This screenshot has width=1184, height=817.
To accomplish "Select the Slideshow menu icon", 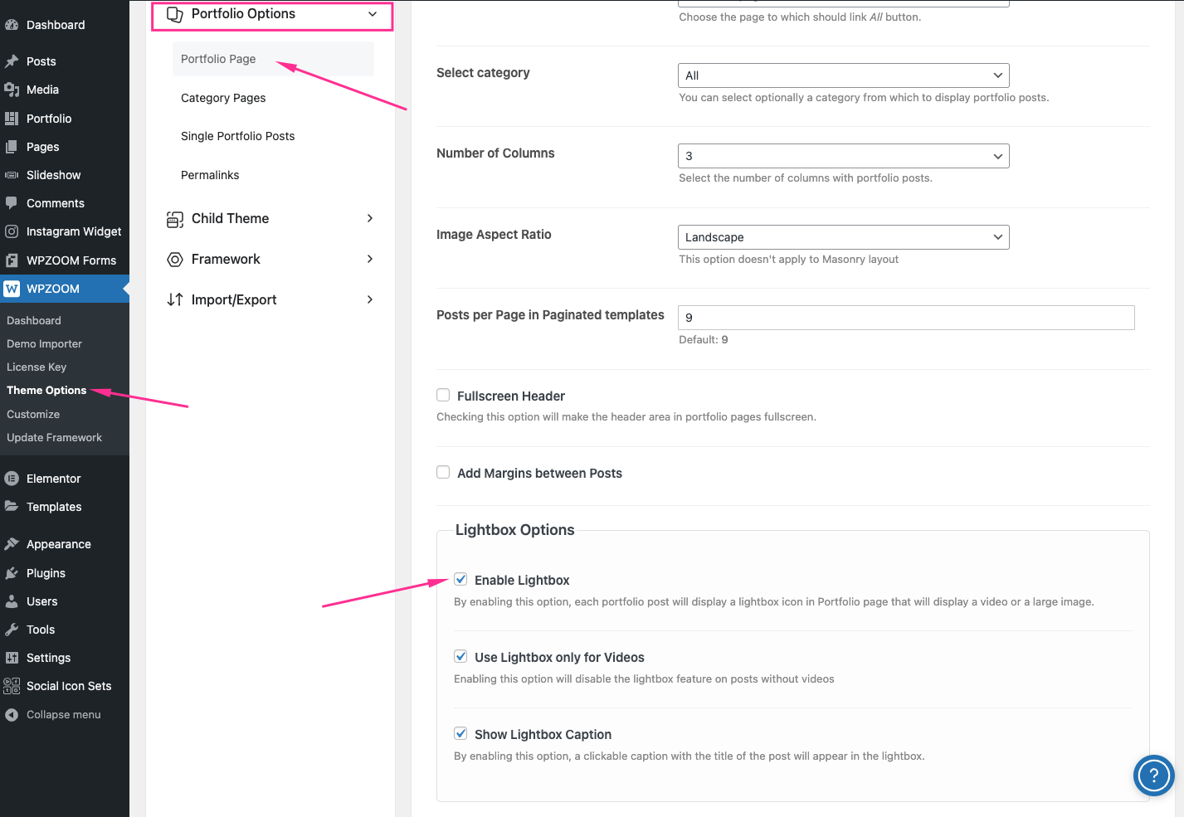I will (x=12, y=175).
